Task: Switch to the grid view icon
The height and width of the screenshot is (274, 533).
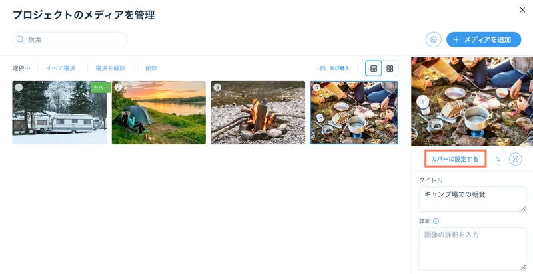Action: (390, 68)
